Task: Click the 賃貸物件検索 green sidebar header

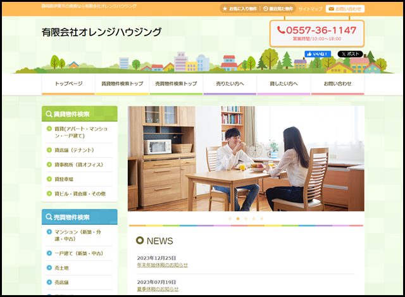Action: (x=80, y=114)
